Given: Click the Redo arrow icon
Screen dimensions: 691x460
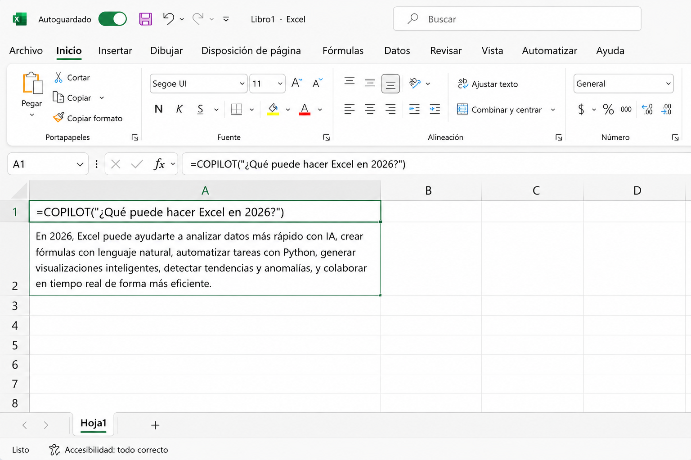Looking at the screenshot, I should (x=198, y=19).
